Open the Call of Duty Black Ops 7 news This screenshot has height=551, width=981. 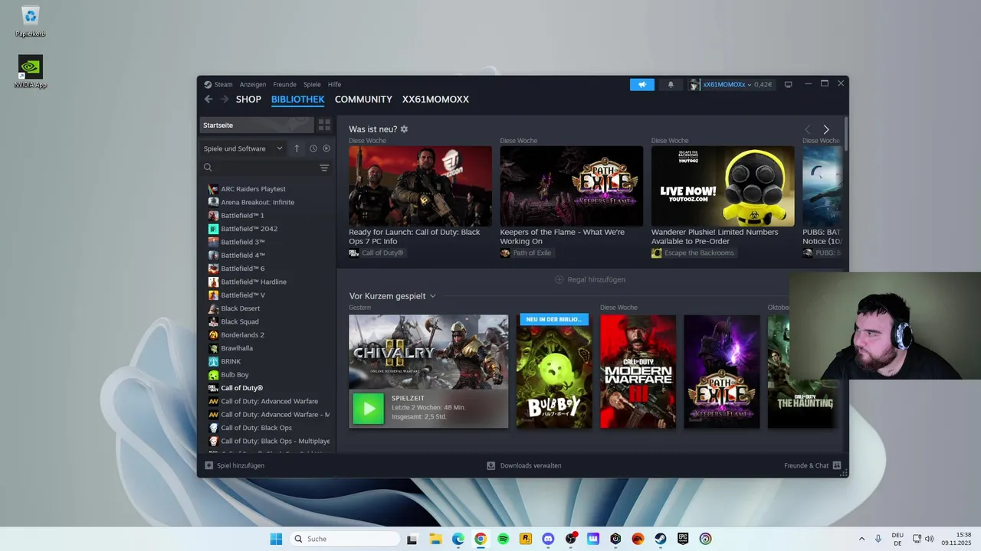coord(420,186)
